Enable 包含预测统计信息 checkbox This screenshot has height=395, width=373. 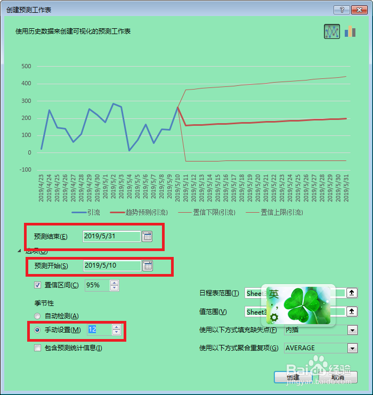[x=37, y=348]
